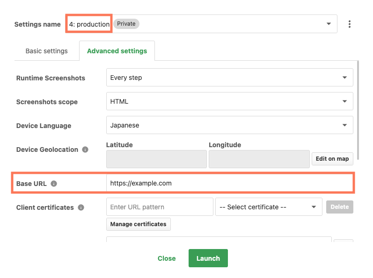
Task: Click the Enter URL pattern field
Action: pos(160,207)
